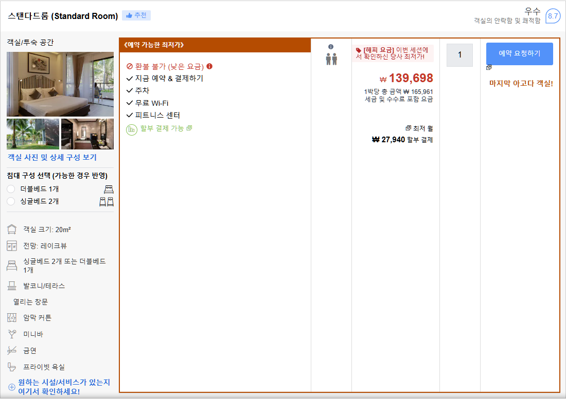The width and height of the screenshot is (566, 399).
Task: Click the occupancy info icon above guests
Action: pos(331,47)
